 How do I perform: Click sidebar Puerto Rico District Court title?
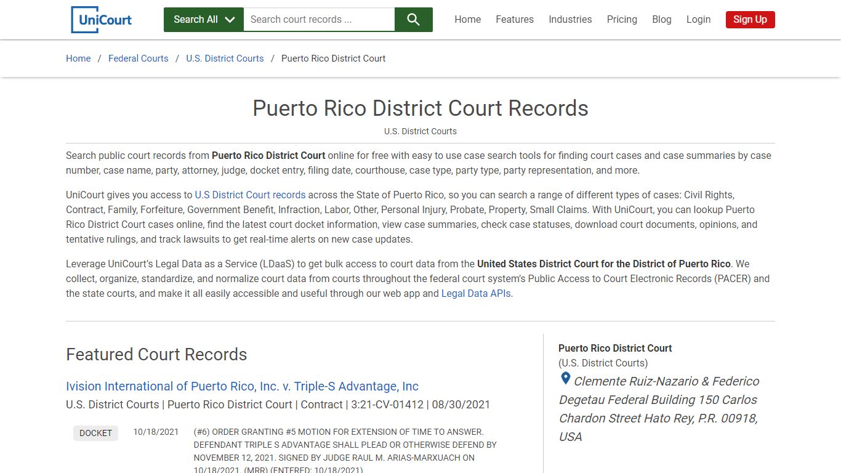point(615,348)
